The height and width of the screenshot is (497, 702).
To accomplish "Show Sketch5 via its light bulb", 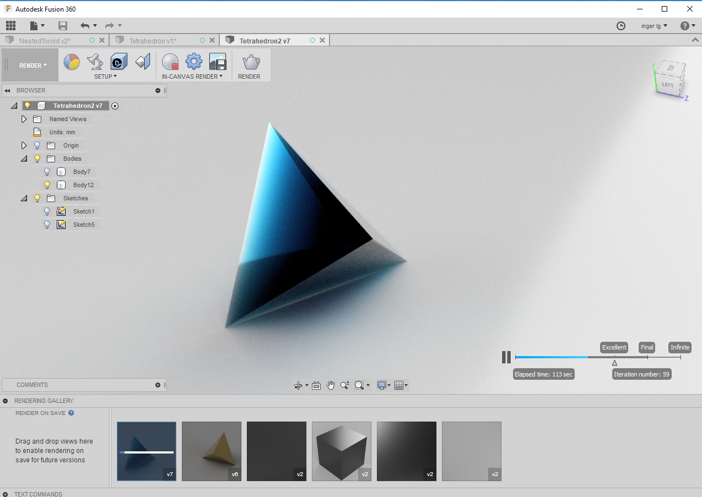I will click(x=47, y=225).
